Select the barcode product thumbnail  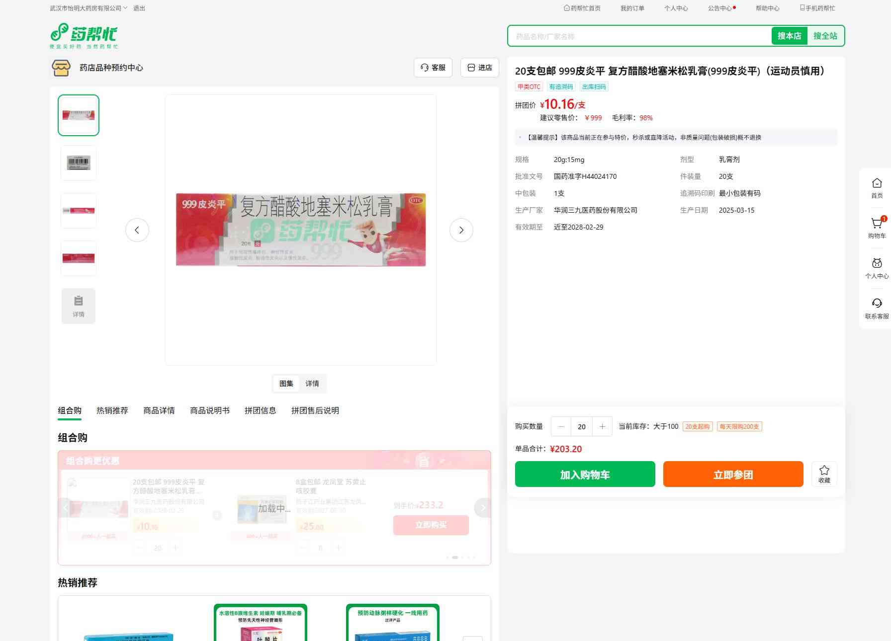pyautogui.click(x=79, y=163)
